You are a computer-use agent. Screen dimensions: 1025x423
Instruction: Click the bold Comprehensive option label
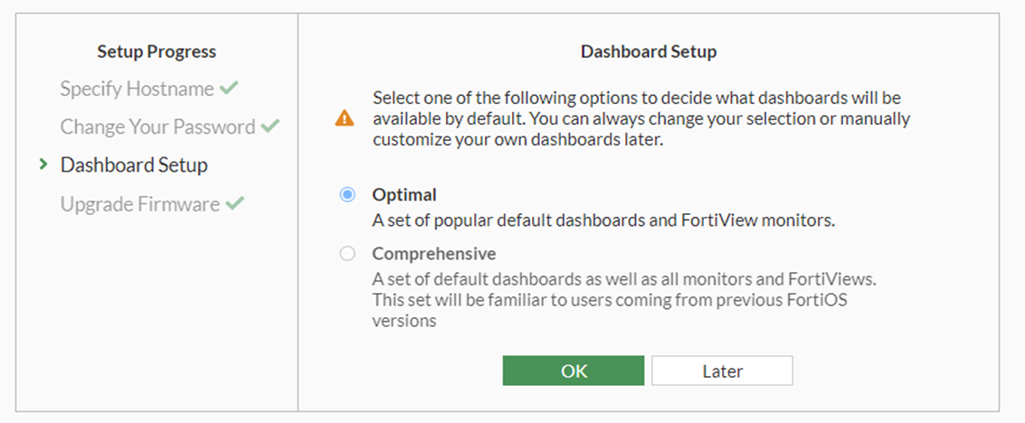coord(433,254)
